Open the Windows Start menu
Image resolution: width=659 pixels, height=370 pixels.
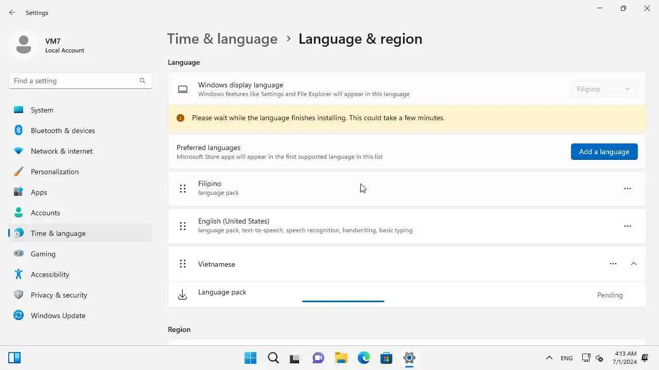[x=251, y=358]
